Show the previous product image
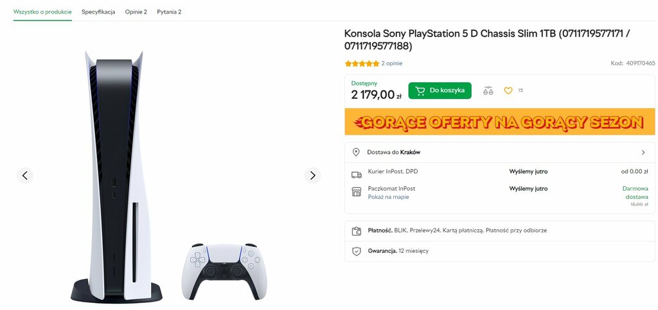 click(x=25, y=175)
